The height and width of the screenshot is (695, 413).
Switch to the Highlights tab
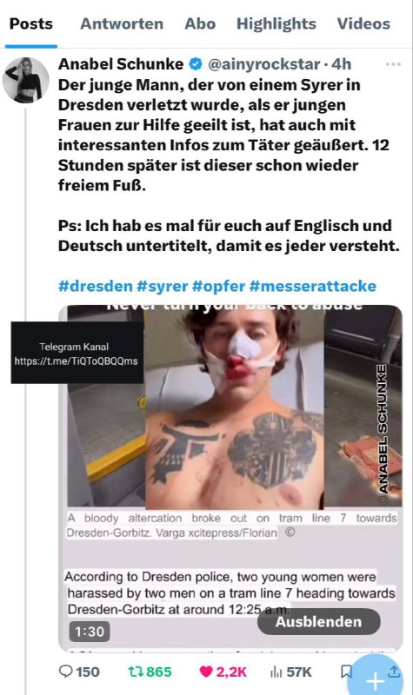coord(276,23)
